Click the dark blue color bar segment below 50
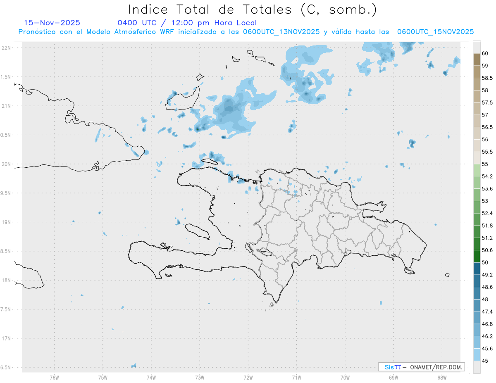 [x=477, y=269]
